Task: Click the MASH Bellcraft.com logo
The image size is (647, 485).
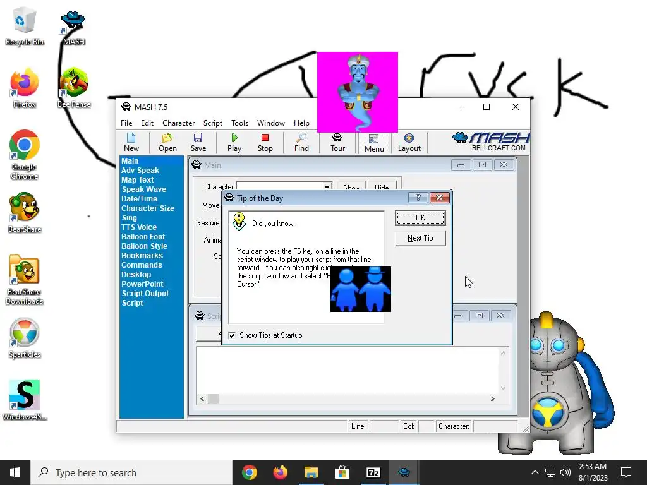Action: tap(491, 142)
